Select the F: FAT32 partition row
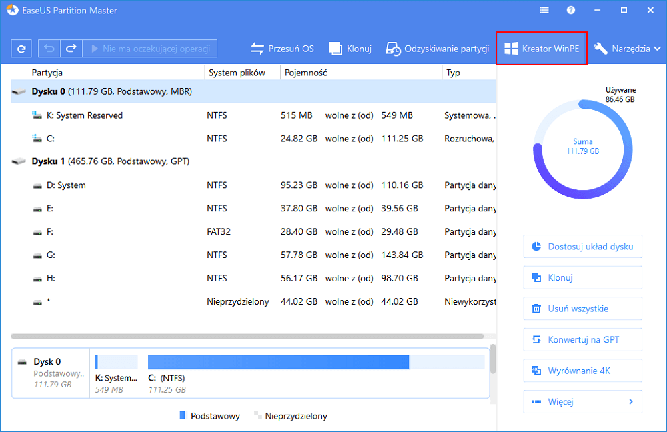The image size is (667, 432). click(253, 232)
